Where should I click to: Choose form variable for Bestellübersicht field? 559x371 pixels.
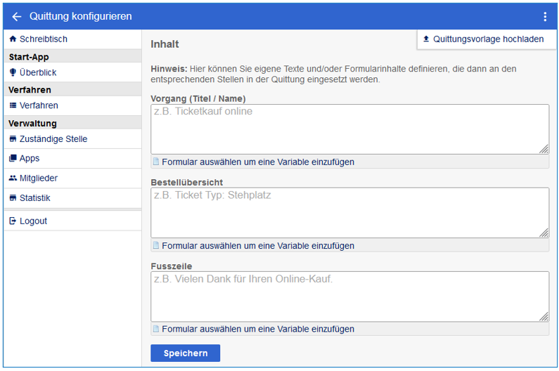coord(257,246)
